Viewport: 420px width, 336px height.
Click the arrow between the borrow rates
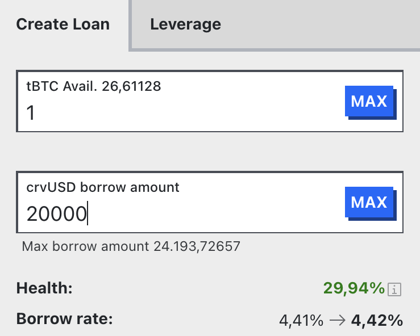pyautogui.click(x=337, y=321)
